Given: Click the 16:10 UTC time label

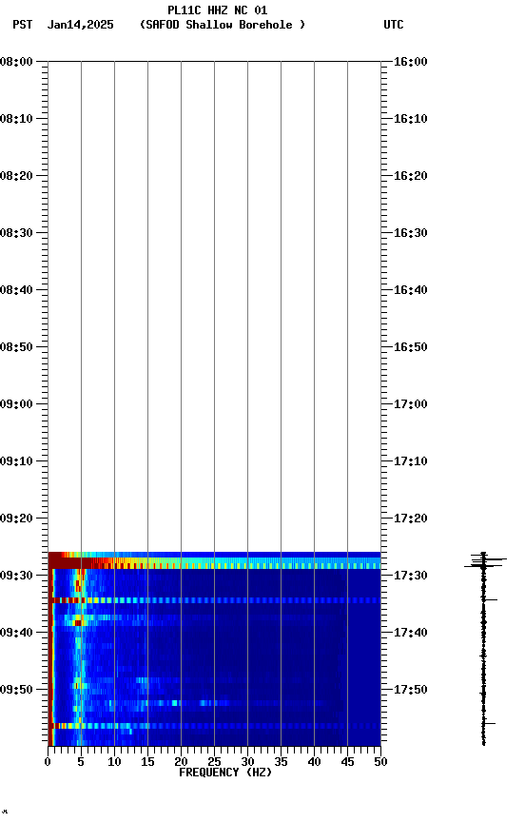Looking at the screenshot, I should (411, 119).
